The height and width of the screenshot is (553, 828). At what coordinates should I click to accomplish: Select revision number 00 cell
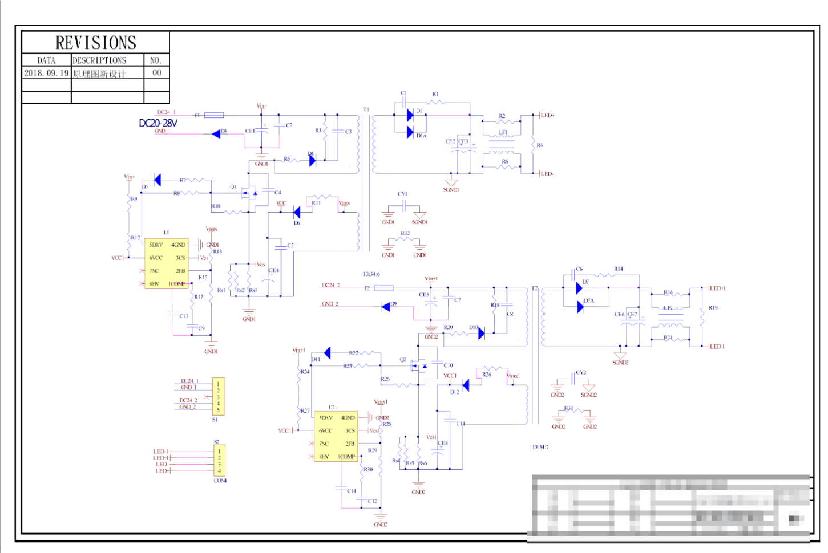(157, 73)
